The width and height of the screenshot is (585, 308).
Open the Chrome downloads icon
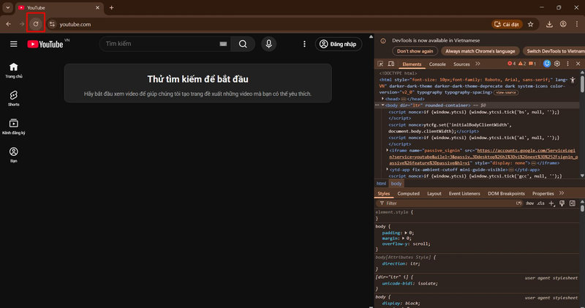point(549,24)
